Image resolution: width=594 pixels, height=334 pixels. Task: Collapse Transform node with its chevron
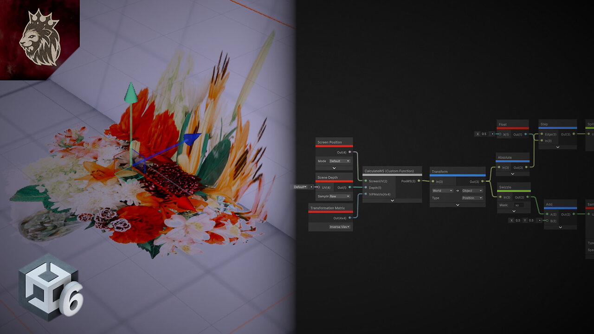pyautogui.click(x=458, y=205)
